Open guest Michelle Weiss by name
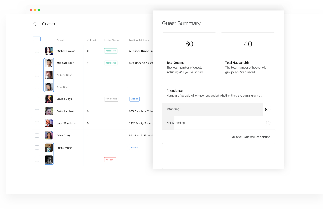 point(66,51)
